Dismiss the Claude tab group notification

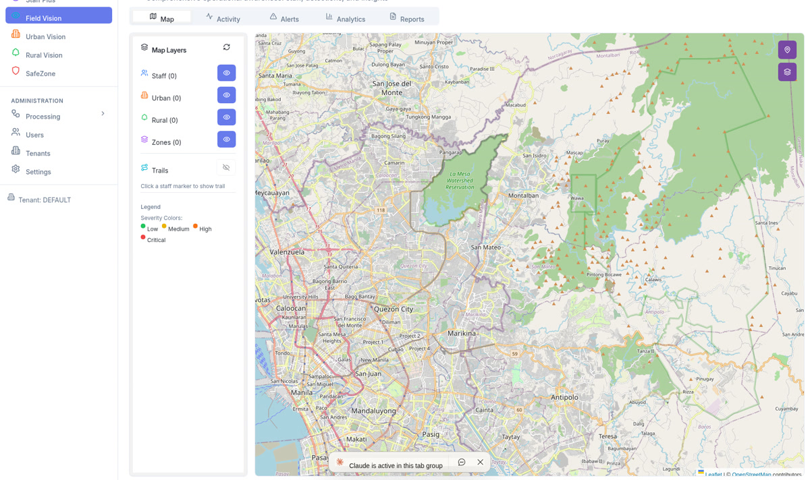pos(480,462)
